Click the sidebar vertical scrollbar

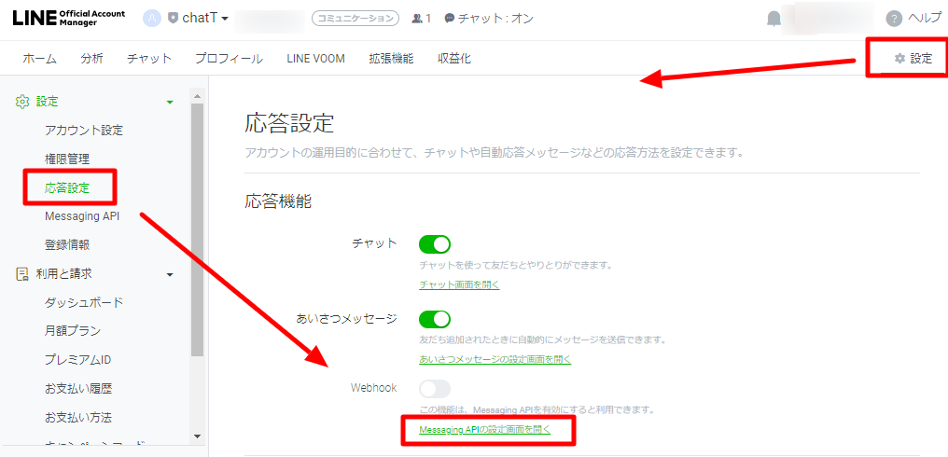(197, 233)
